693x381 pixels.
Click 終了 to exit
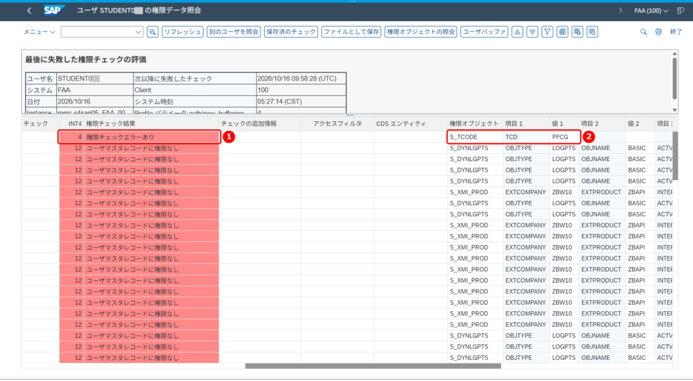coord(676,32)
